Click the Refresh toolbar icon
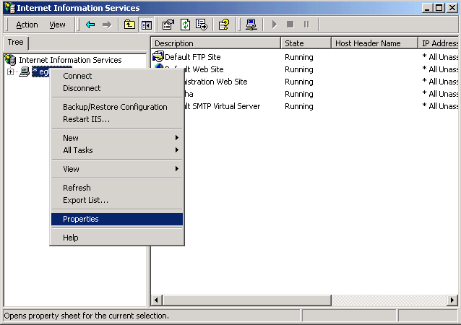This screenshot has height=325, width=461. 185,25
